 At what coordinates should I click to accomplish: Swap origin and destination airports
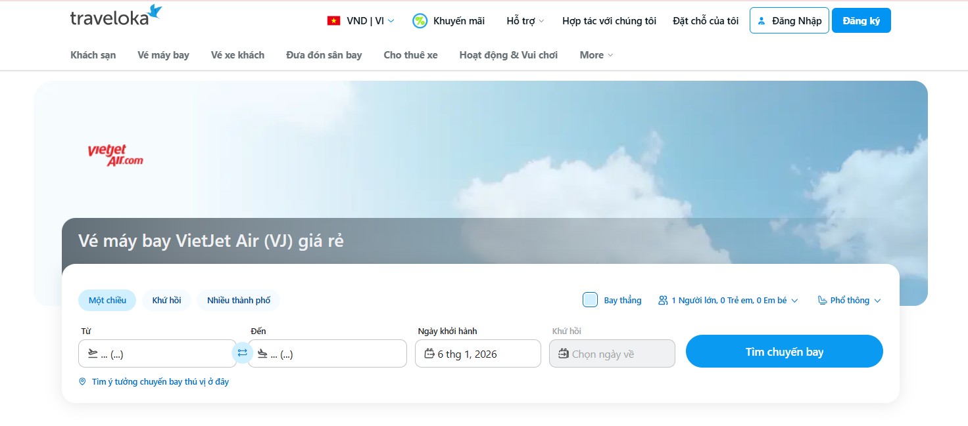[x=242, y=353]
